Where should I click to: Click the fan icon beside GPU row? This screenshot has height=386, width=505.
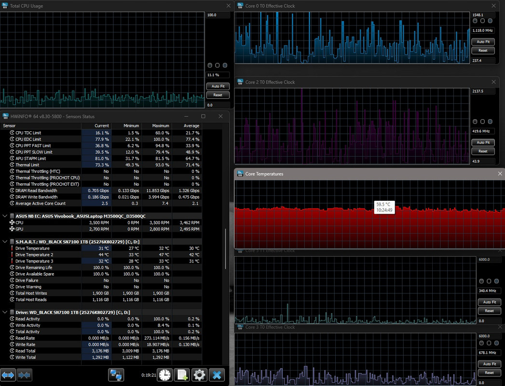click(12, 229)
